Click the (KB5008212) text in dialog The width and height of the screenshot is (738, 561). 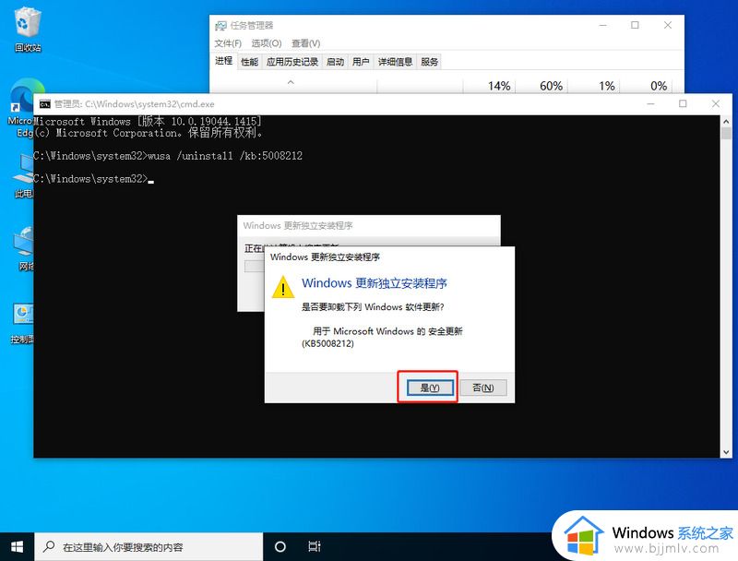coord(327,343)
